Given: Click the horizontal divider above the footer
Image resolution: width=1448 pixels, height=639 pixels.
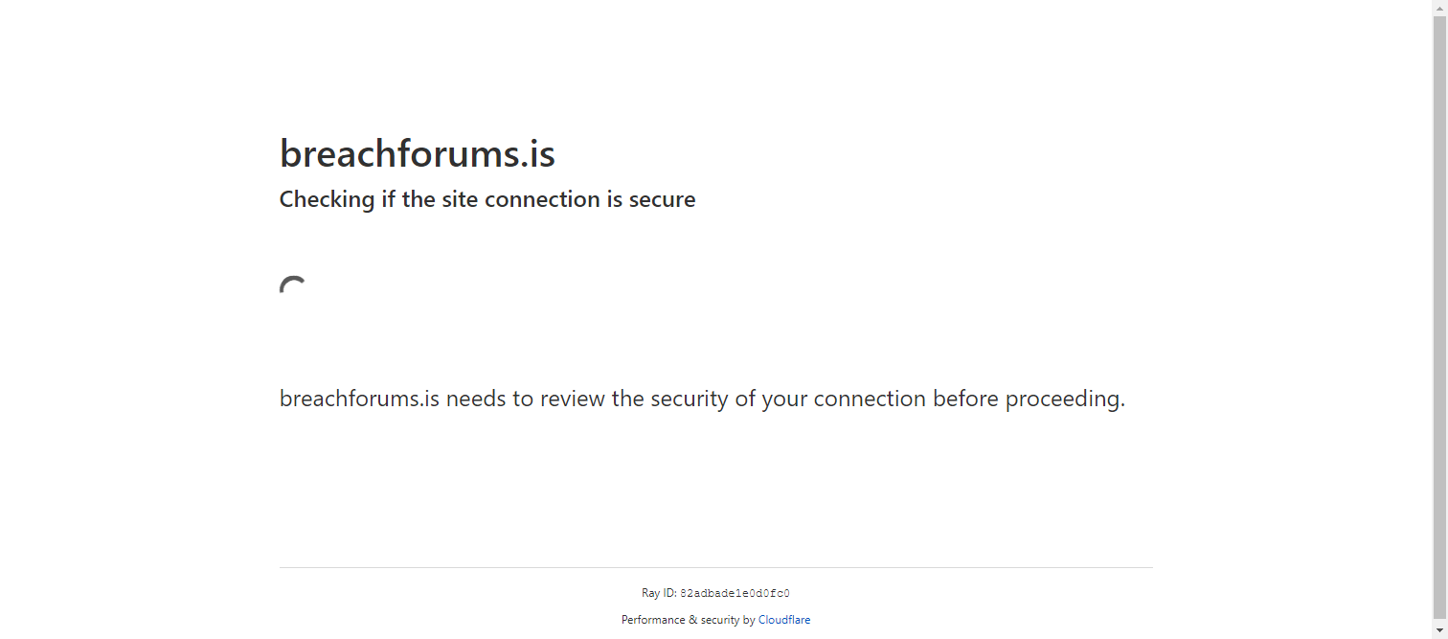Looking at the screenshot, I should [x=716, y=567].
